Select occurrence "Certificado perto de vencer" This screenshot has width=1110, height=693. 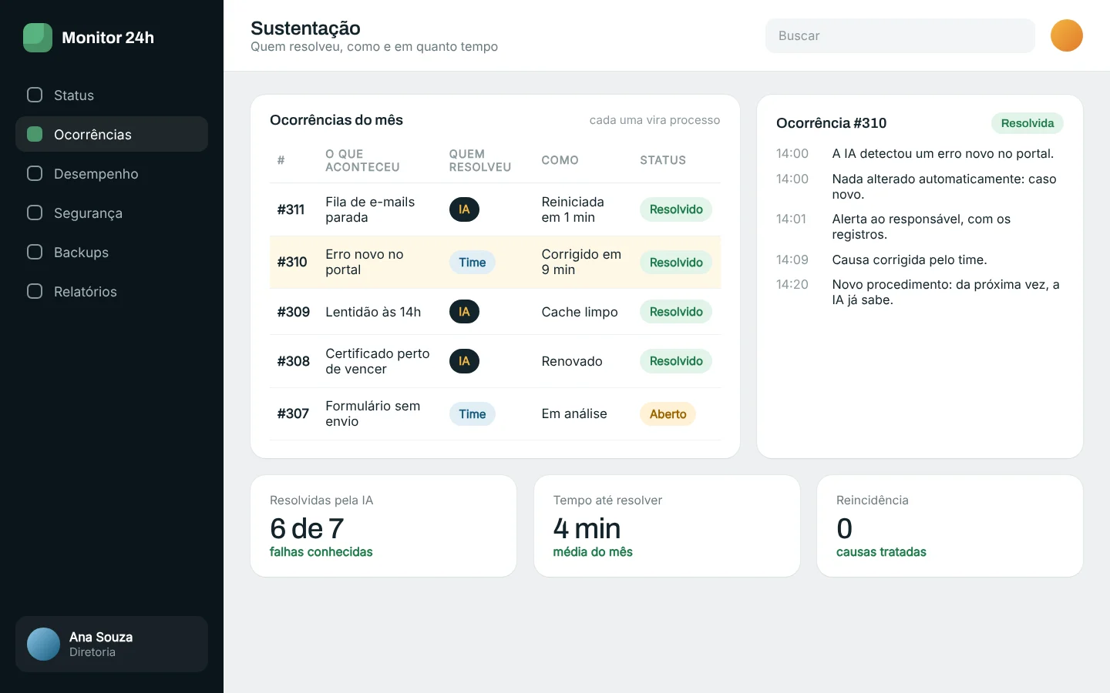[x=495, y=361]
